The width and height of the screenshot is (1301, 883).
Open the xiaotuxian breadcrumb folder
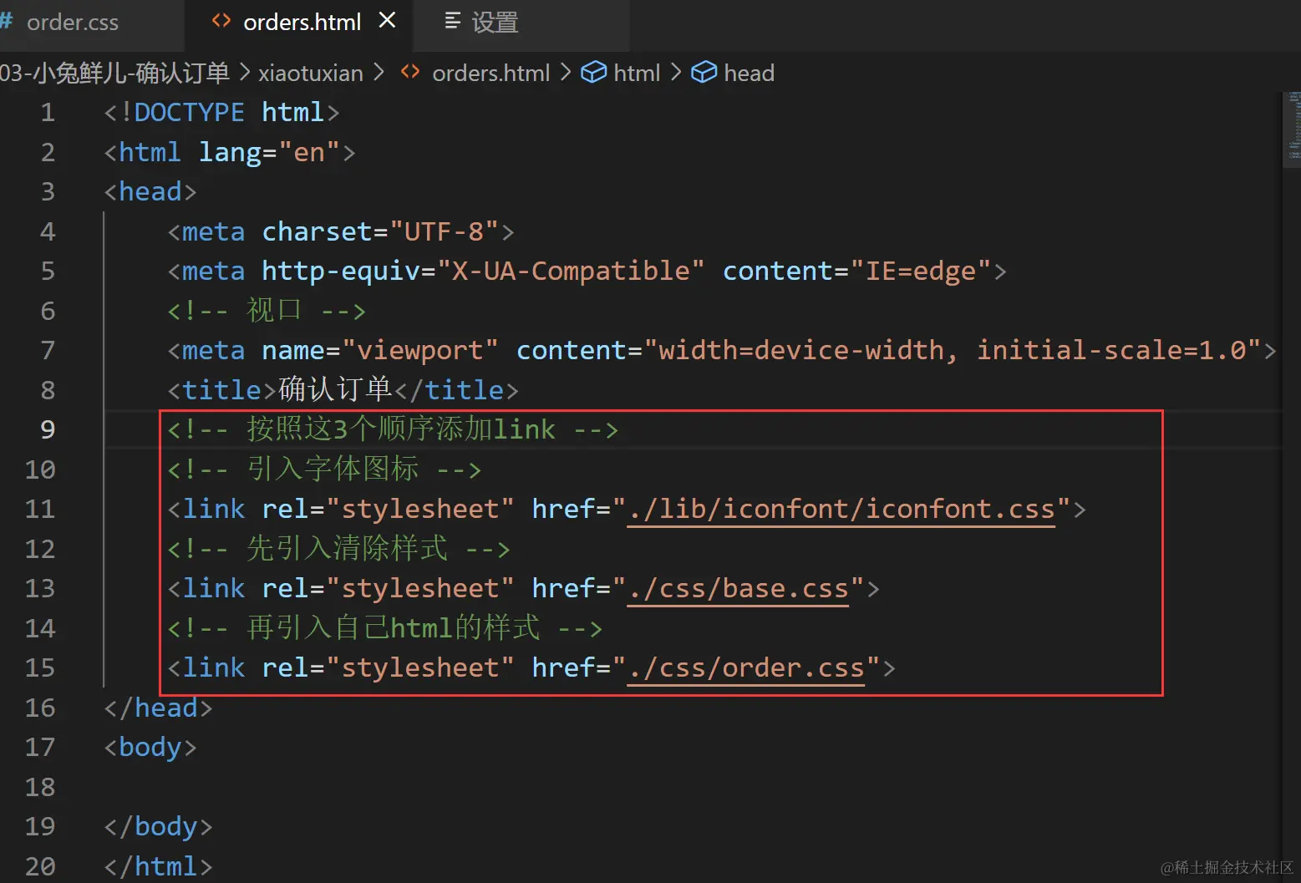[311, 74]
